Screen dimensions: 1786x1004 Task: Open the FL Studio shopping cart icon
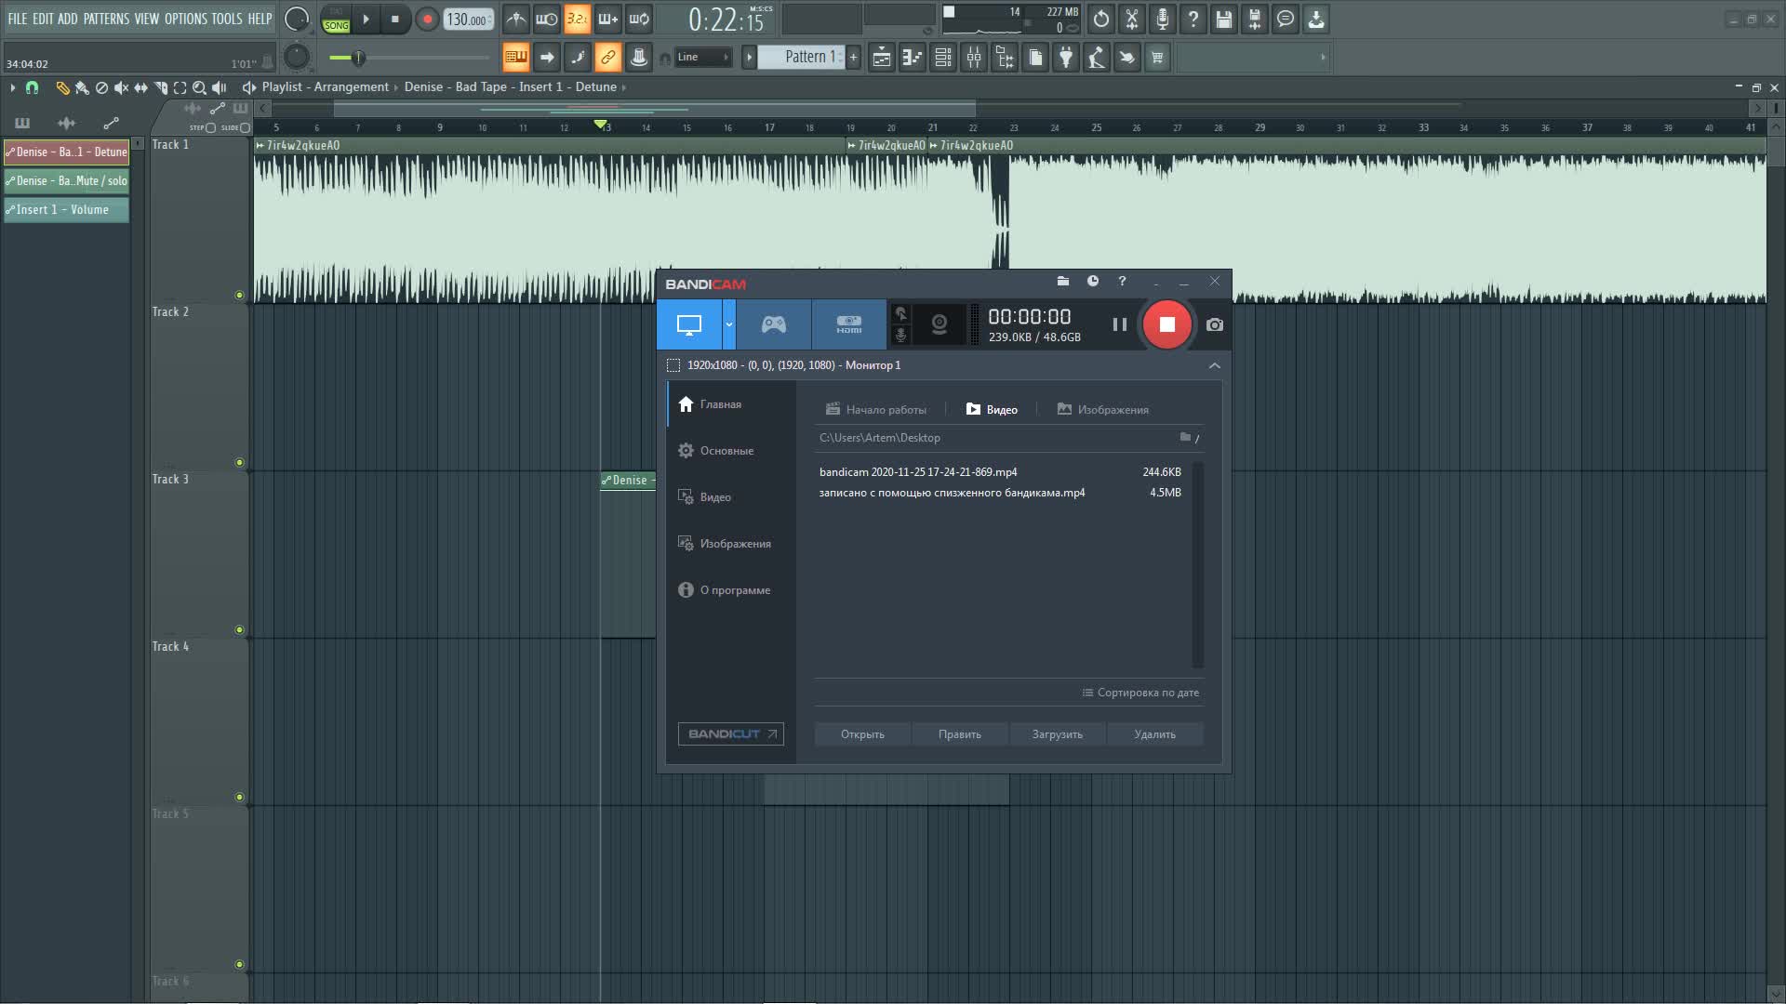click(x=1157, y=58)
